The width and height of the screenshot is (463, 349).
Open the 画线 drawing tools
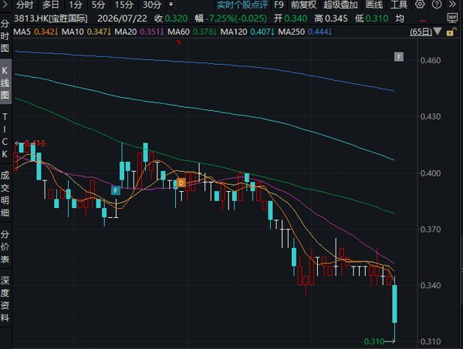pos(373,5)
